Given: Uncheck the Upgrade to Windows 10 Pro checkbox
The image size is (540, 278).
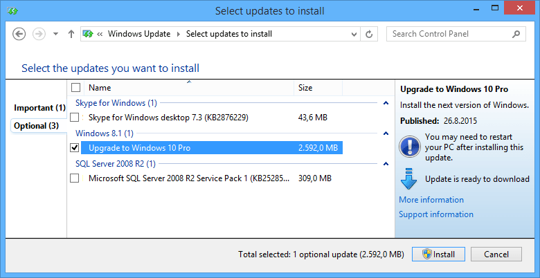Looking at the screenshot, I should pos(74,147).
